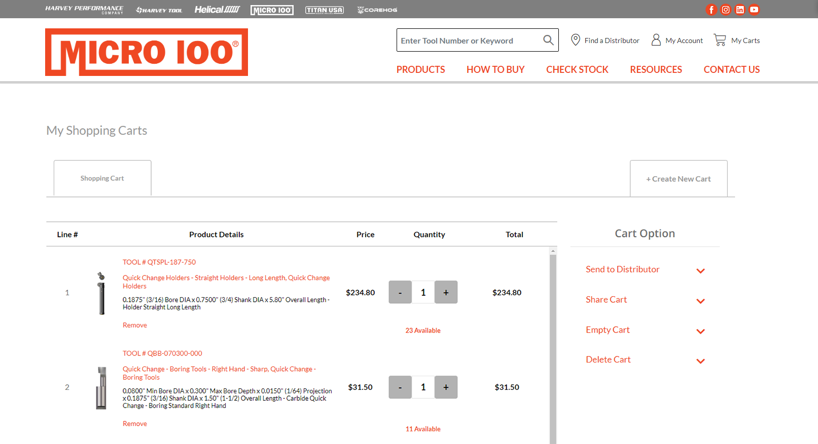Open Find a Distributor link
This screenshot has height=444, width=818.
point(612,41)
